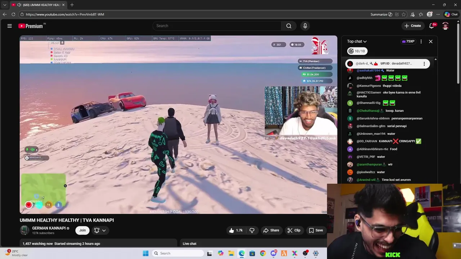461x259 pixels.
Task: Expand the Top chat mode dropdown
Action: point(357,41)
